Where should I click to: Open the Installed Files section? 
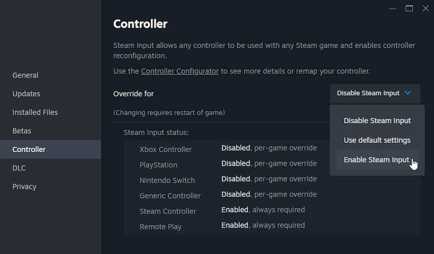(35, 112)
